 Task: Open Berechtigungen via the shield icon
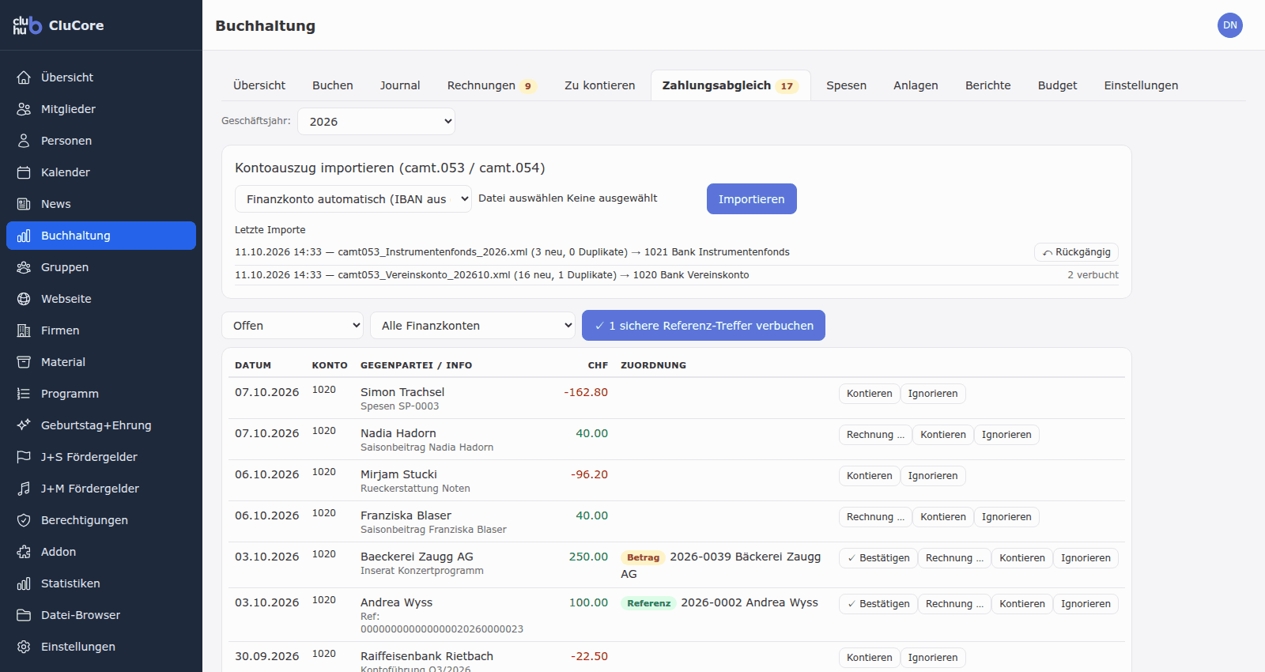tap(24, 520)
